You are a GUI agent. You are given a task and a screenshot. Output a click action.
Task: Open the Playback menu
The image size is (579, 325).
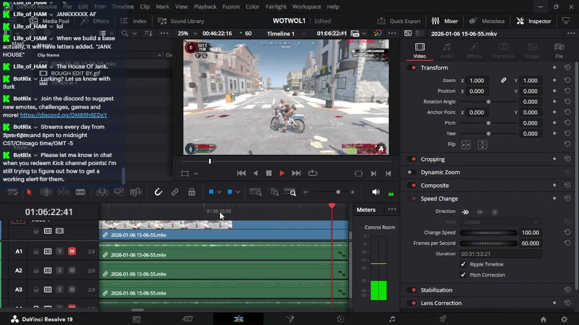coord(205,7)
